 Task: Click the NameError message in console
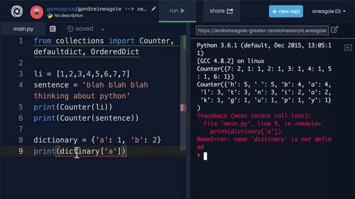[x=264, y=143]
